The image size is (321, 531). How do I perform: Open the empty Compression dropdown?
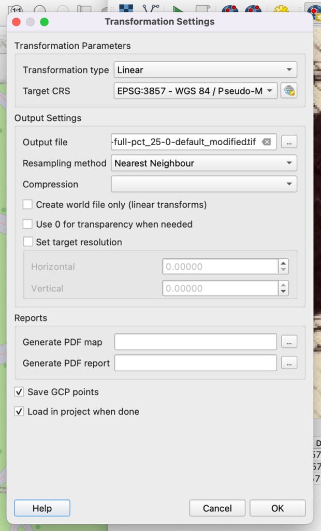204,184
